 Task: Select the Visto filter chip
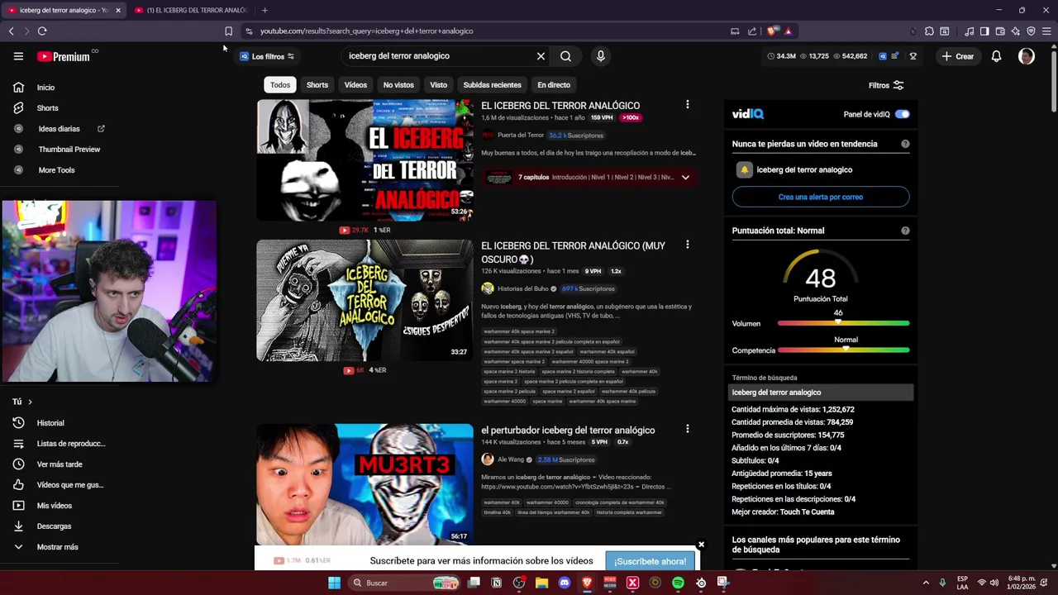tap(439, 85)
